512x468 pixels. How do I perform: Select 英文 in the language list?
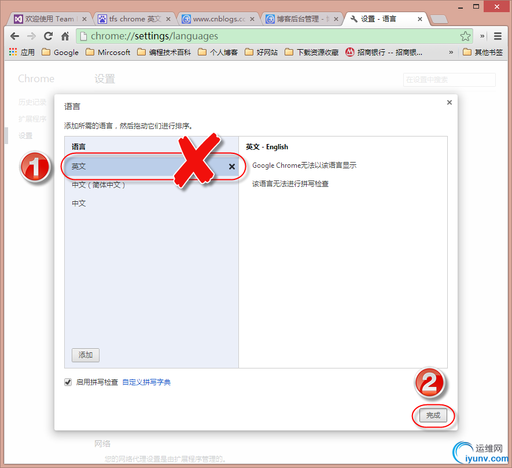pos(152,167)
